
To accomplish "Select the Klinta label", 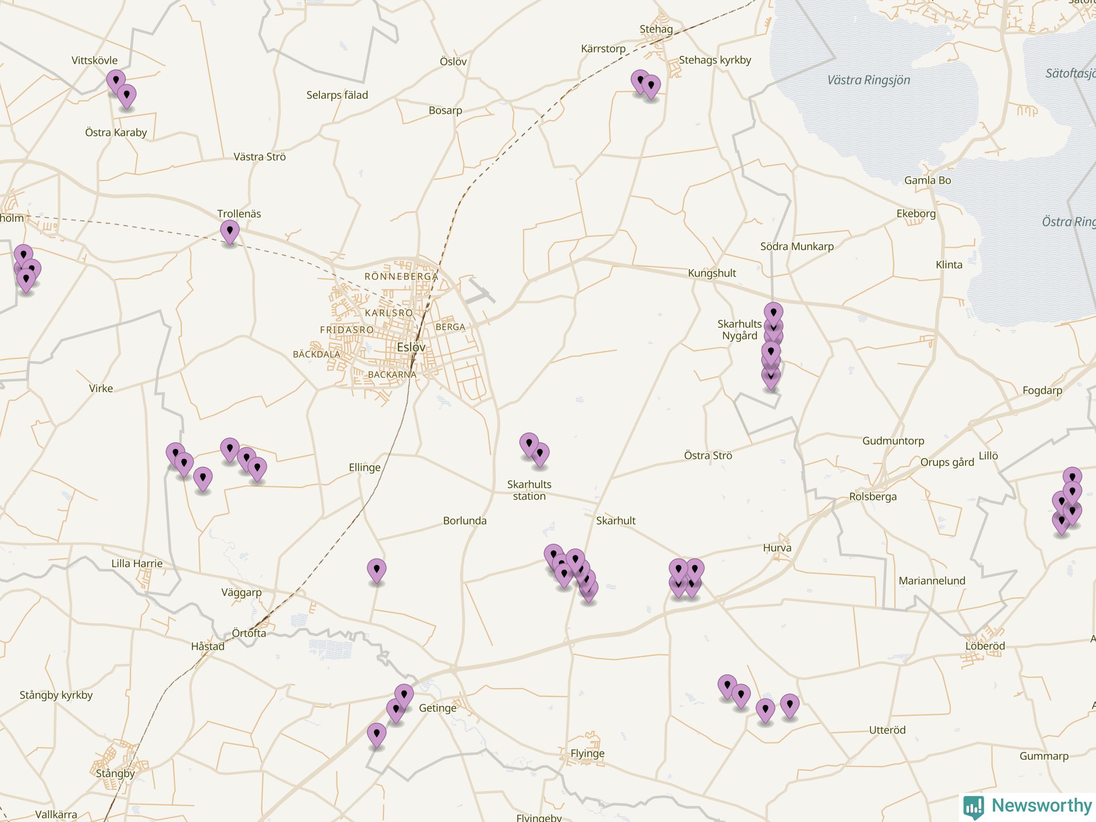I will click(949, 265).
